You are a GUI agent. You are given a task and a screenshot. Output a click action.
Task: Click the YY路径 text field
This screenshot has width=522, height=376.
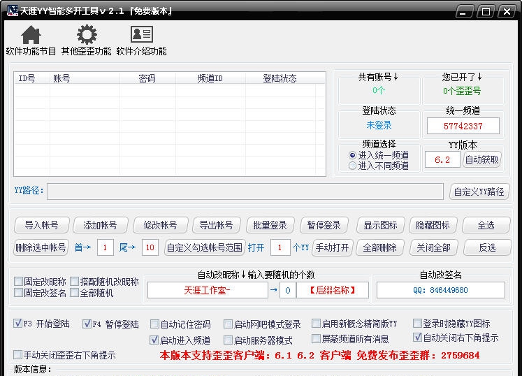[x=245, y=191]
